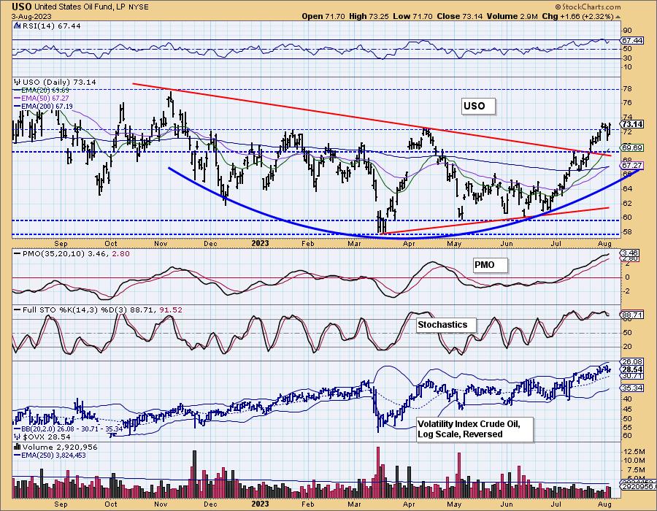Click the 26.08 upper band tag on right axis
This screenshot has height=511, width=657.
click(632, 361)
